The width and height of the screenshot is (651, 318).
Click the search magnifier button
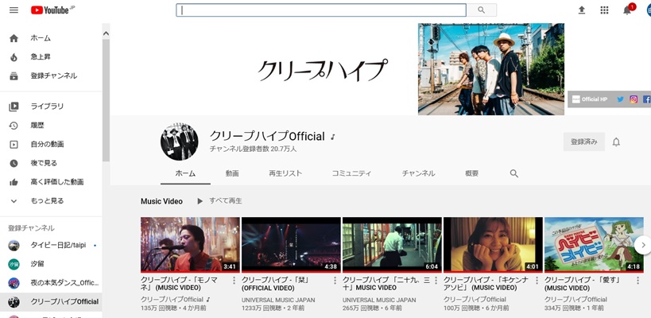(x=481, y=10)
